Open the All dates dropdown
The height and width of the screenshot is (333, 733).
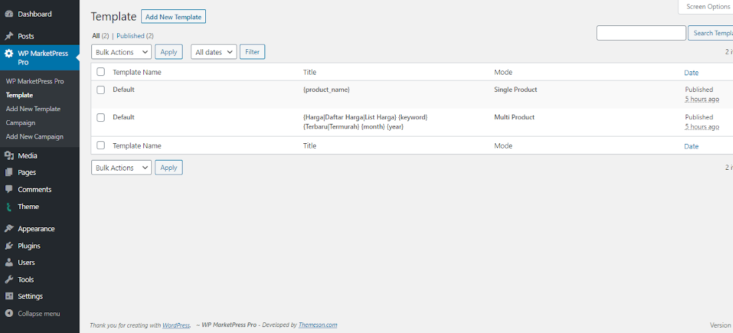(x=214, y=52)
